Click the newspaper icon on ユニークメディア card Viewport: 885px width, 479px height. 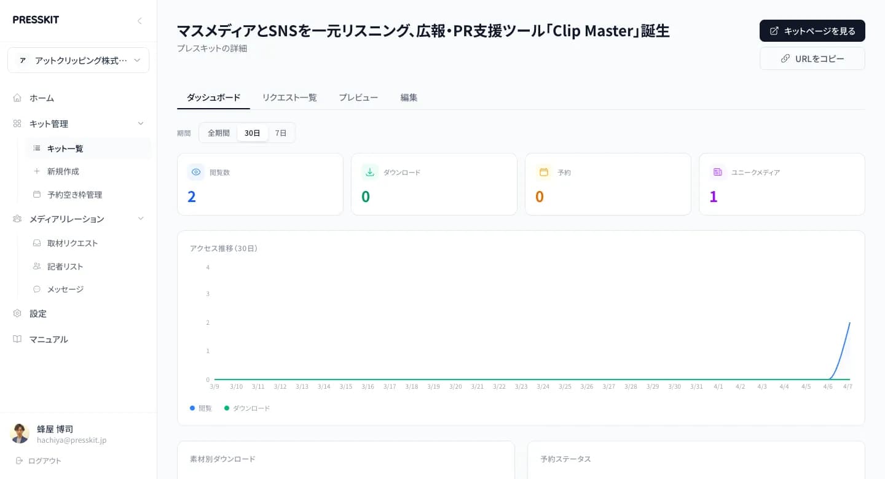[718, 172]
